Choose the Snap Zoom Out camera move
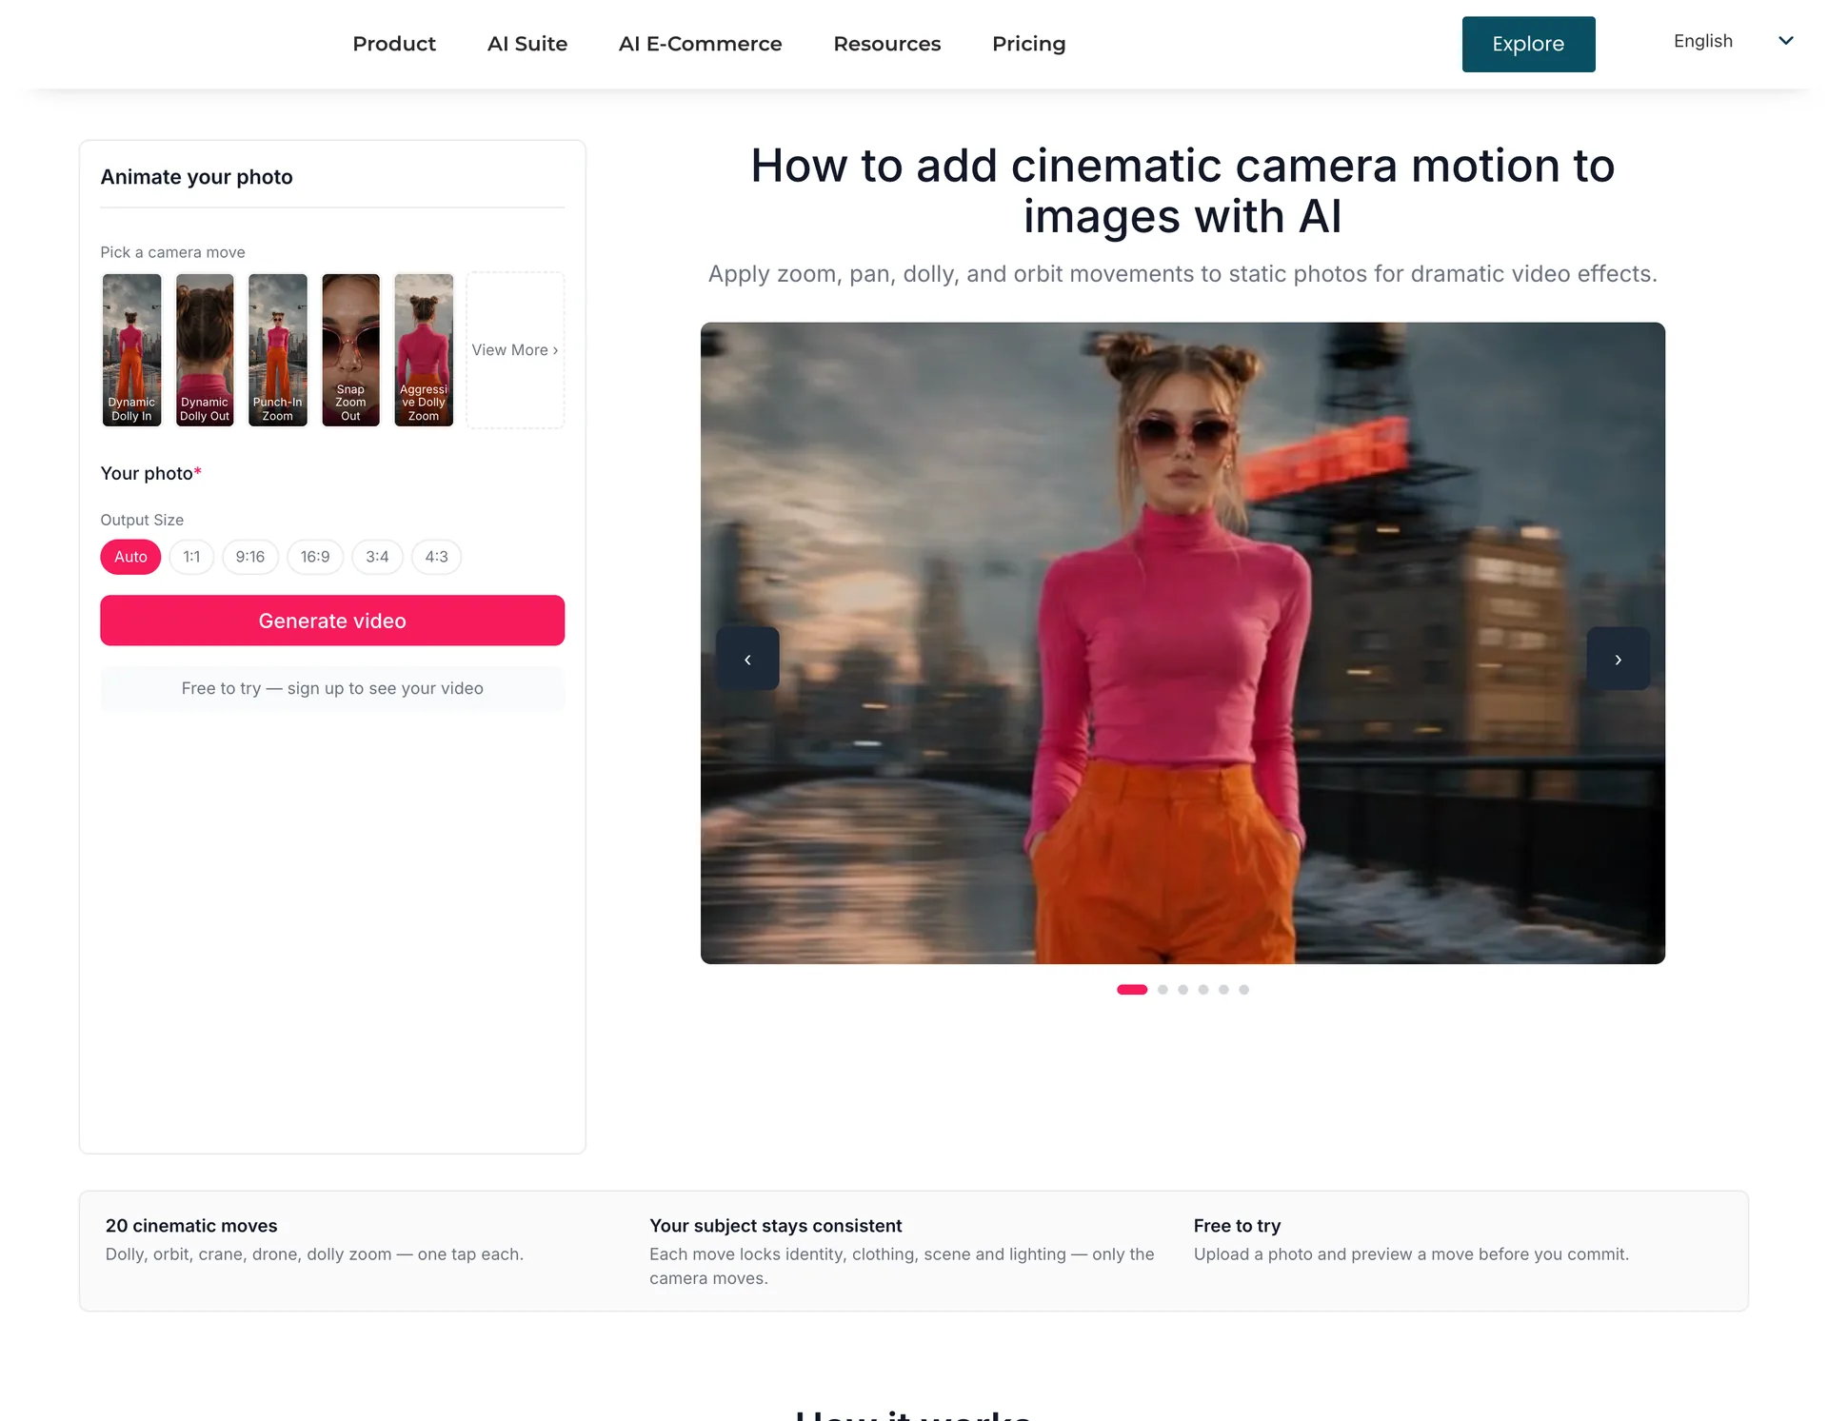 350,350
